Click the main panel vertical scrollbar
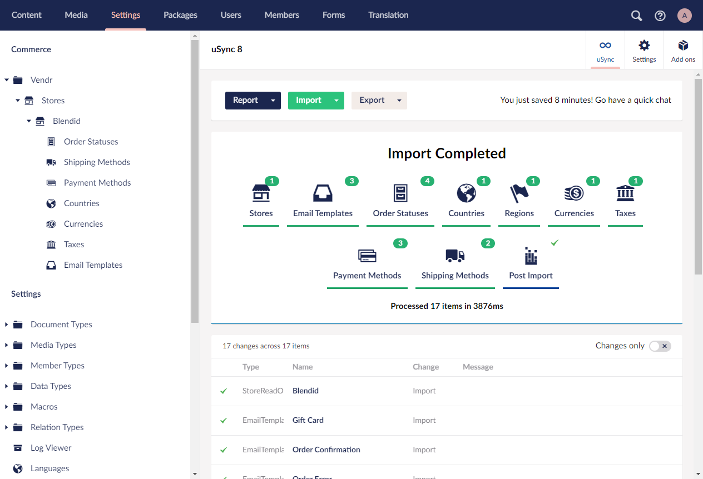Image resolution: width=703 pixels, height=479 pixels. (x=699, y=177)
